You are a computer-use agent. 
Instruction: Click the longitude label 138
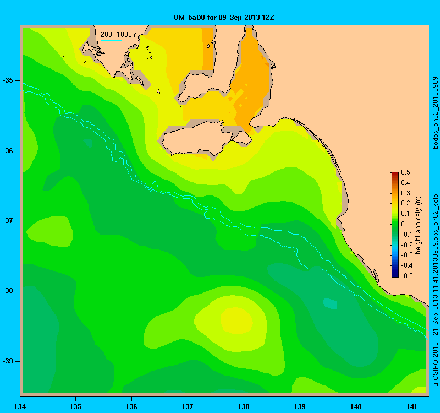244,406
